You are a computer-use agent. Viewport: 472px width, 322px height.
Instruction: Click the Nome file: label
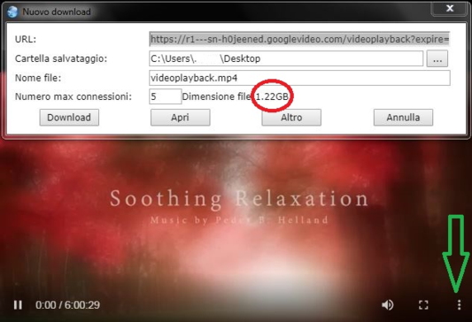coord(38,78)
